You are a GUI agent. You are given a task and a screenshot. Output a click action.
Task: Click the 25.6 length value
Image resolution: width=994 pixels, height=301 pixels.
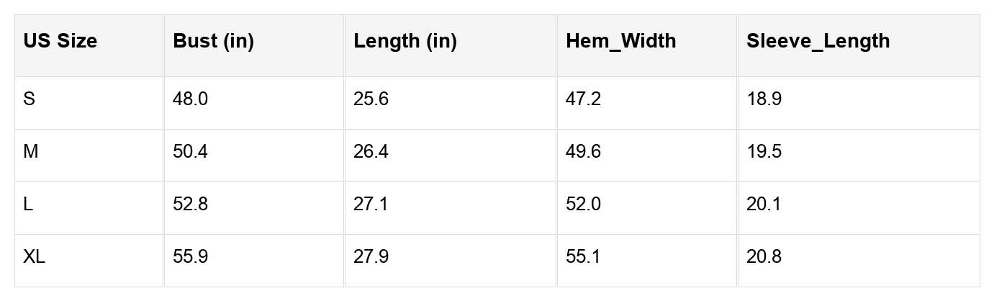pyautogui.click(x=371, y=99)
